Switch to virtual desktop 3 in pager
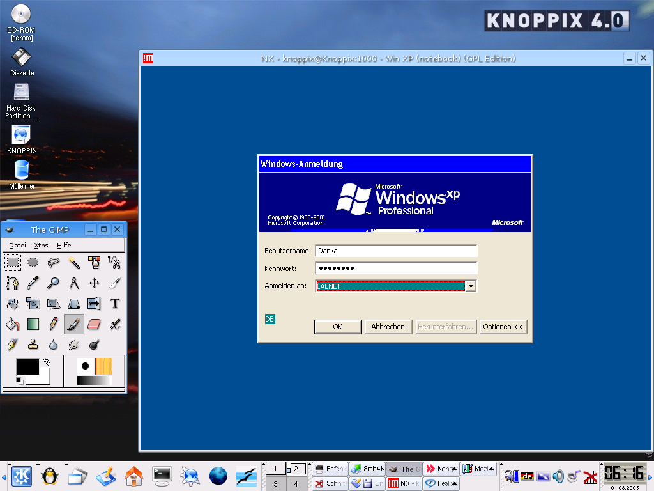The image size is (654, 491). pos(275,484)
